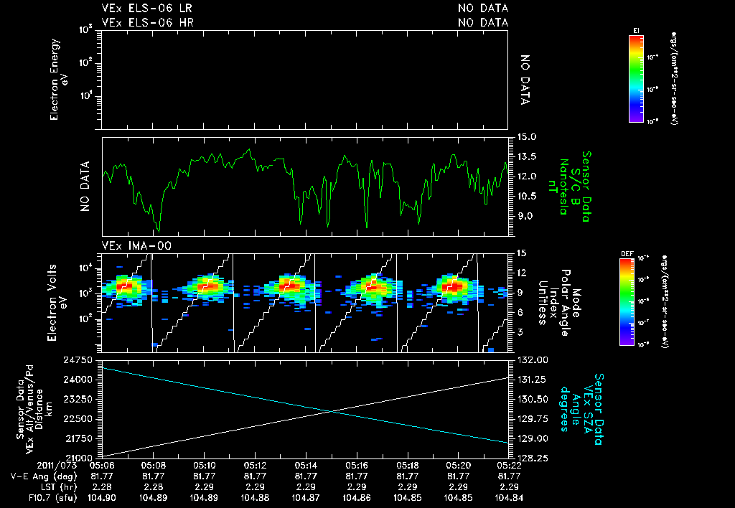
Task: Click the '05:18' time tick label
Action: (408, 466)
